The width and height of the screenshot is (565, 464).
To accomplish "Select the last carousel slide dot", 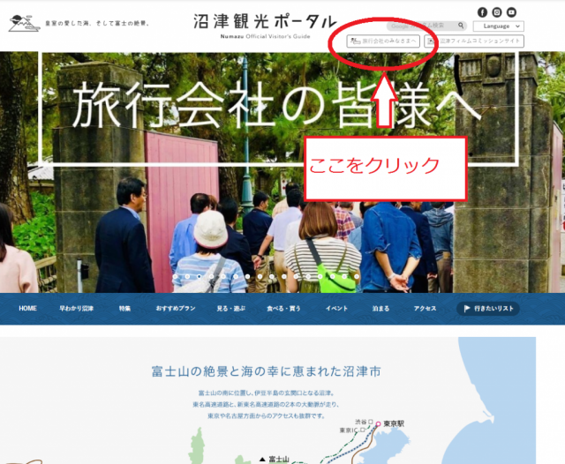I will [x=357, y=276].
